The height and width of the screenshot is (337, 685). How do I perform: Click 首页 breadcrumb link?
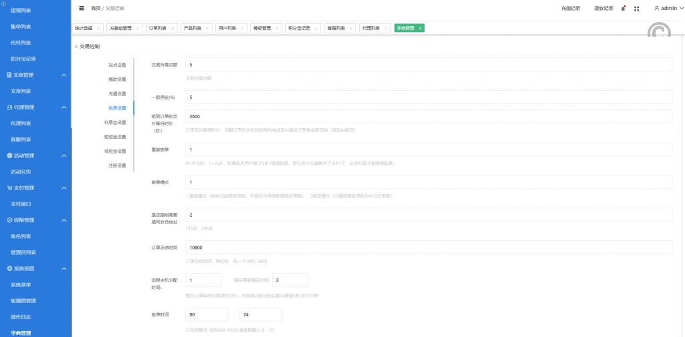(x=95, y=8)
